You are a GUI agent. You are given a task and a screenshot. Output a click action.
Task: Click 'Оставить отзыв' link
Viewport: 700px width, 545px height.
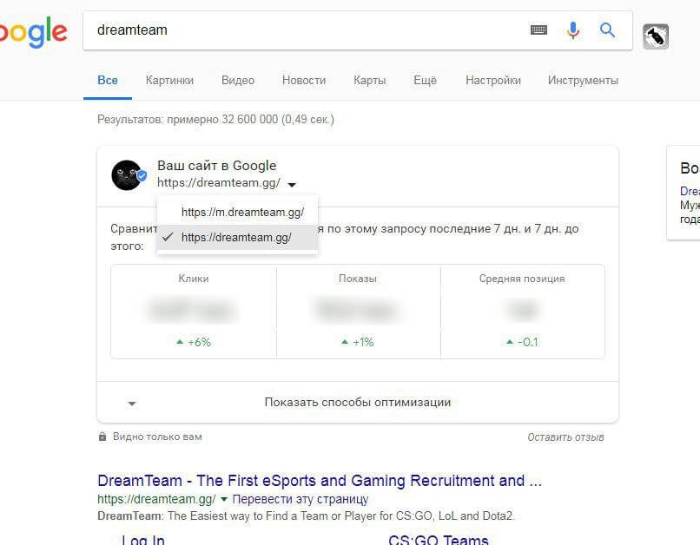tap(565, 437)
